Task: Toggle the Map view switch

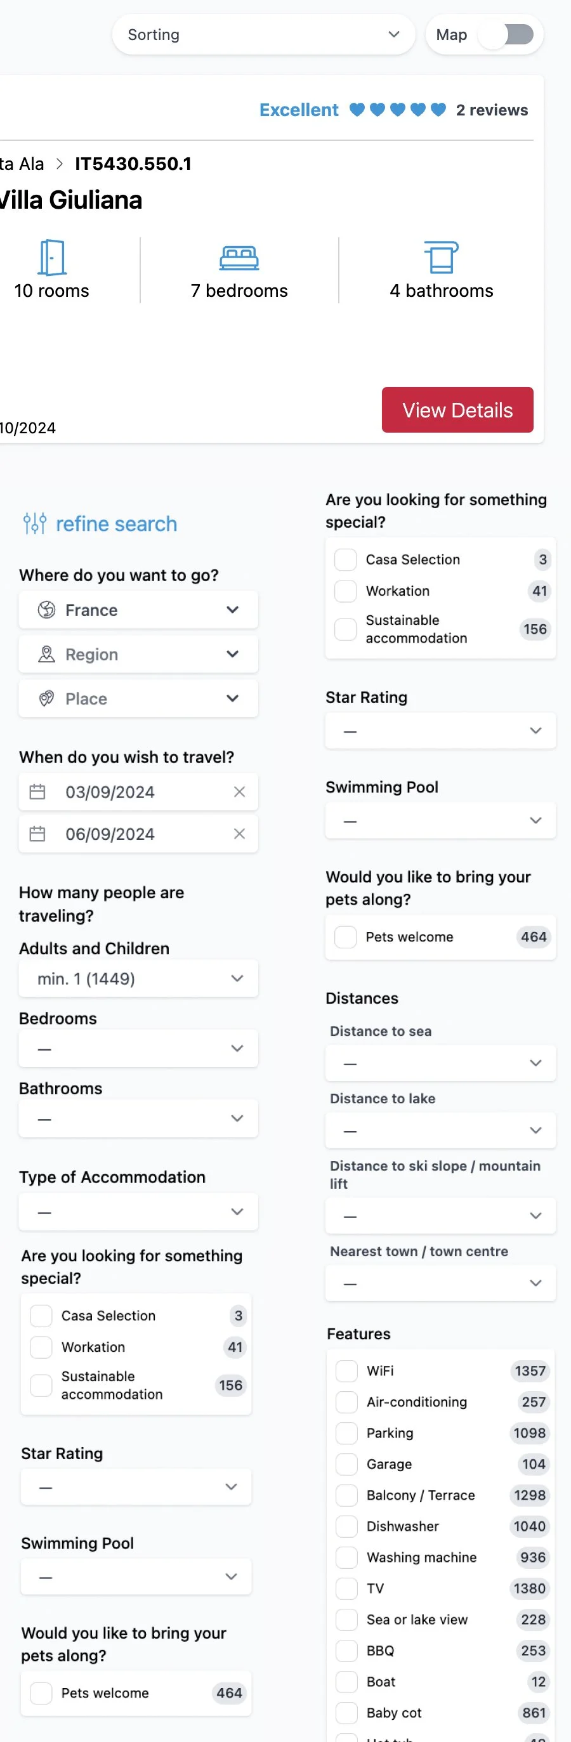Action: coord(506,34)
